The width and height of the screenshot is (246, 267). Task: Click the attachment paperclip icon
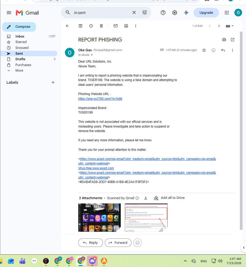click(162, 50)
